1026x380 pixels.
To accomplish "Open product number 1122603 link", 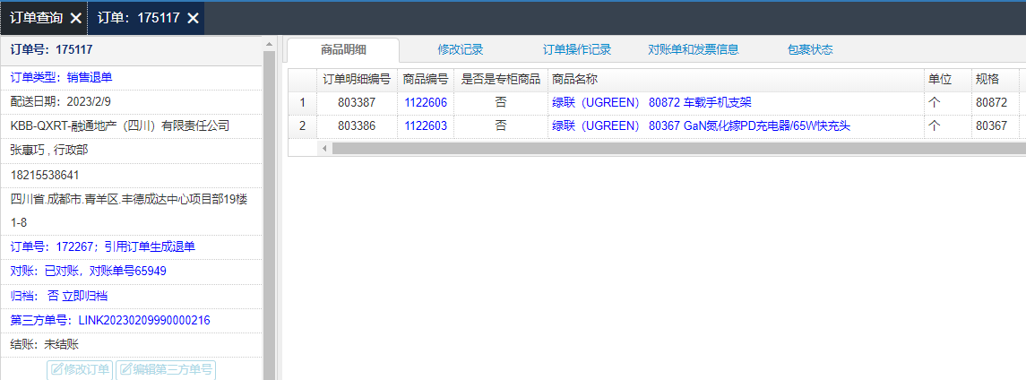I will 426,126.
